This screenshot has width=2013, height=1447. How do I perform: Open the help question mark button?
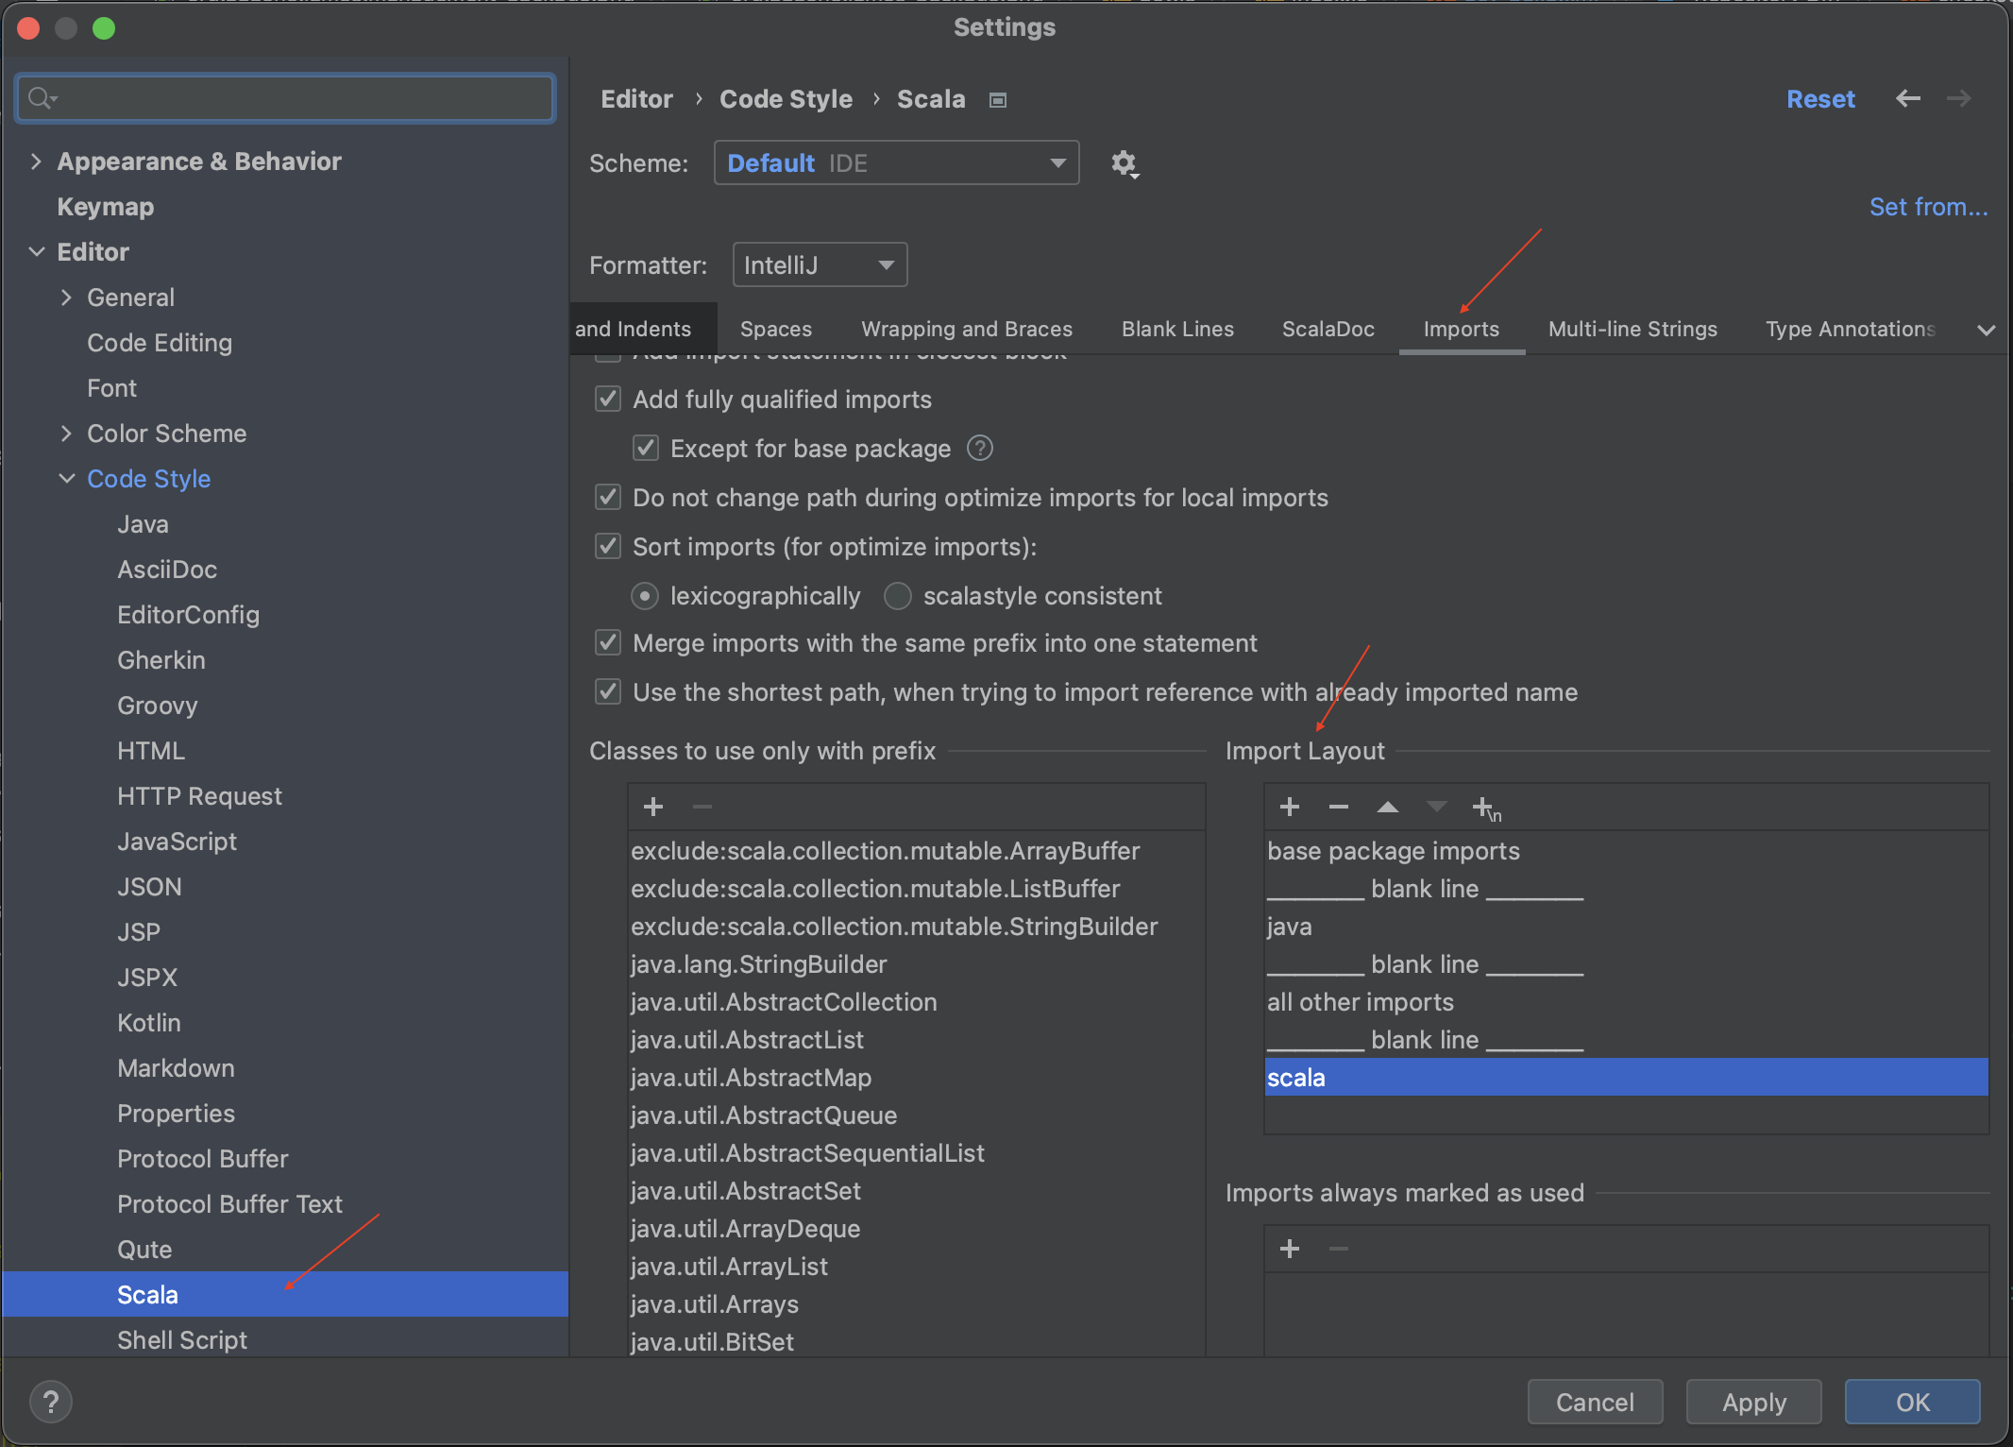tap(51, 1403)
